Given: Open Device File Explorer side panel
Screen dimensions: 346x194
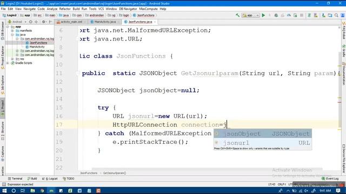Looking at the screenshot, I should coord(344,158).
